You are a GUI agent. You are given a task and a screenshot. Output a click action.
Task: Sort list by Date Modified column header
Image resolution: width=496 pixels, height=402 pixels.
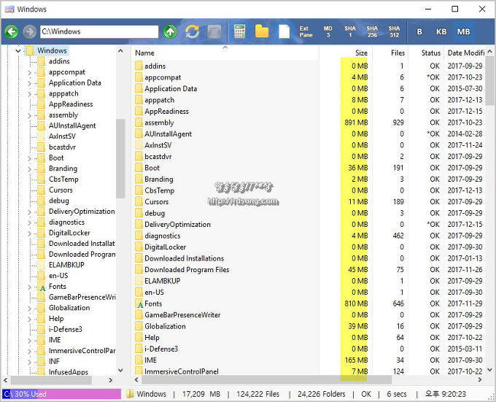point(465,53)
